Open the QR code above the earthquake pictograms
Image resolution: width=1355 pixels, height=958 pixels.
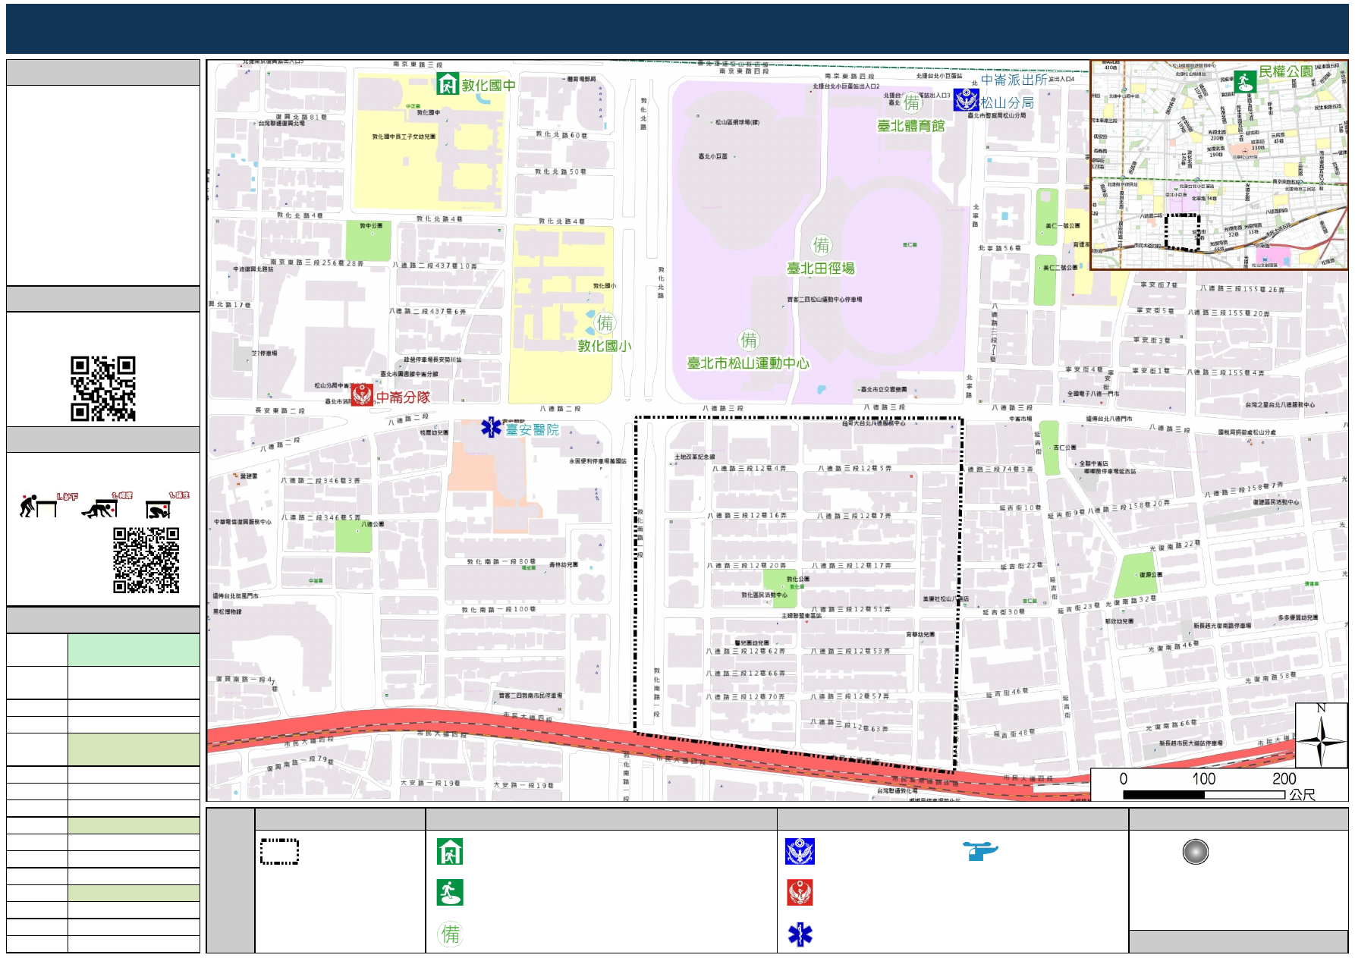[x=103, y=388]
